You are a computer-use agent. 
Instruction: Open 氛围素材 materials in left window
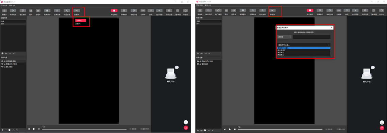pyautogui.click(x=47, y=12)
